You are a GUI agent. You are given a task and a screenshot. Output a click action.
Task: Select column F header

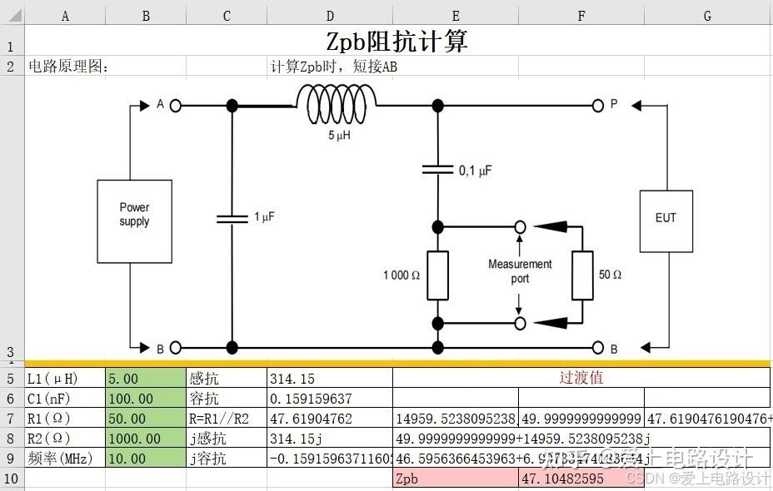(581, 15)
